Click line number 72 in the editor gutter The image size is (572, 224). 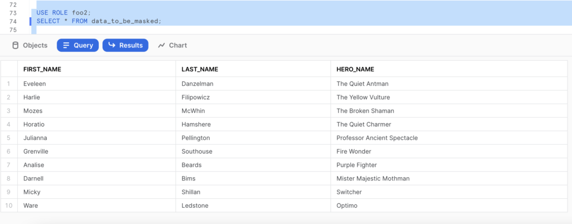tap(13, 4)
